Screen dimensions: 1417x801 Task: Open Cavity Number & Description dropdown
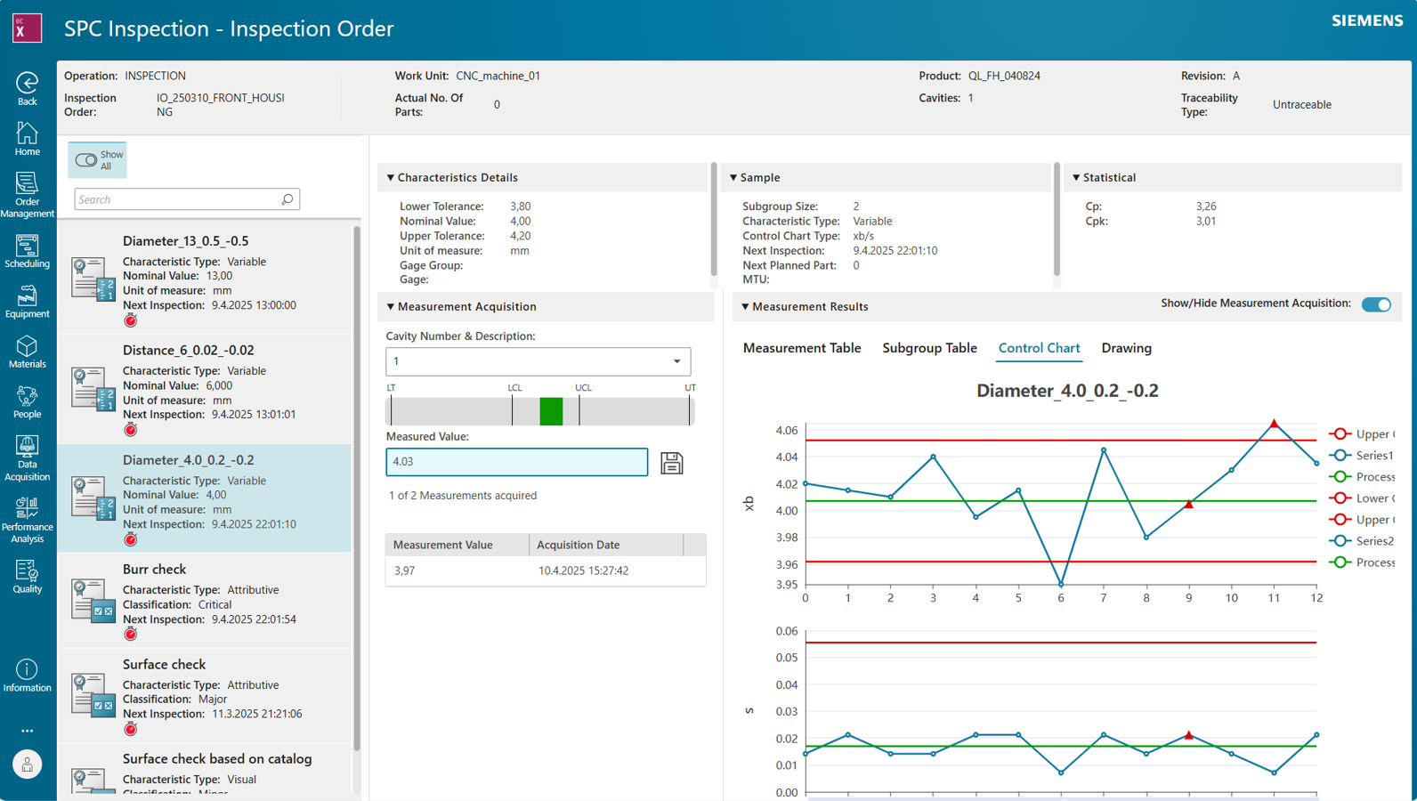[x=538, y=361]
